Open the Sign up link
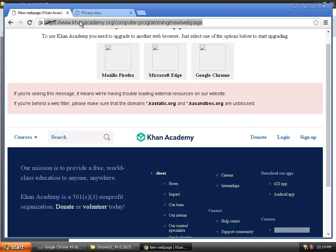 coord(308,137)
